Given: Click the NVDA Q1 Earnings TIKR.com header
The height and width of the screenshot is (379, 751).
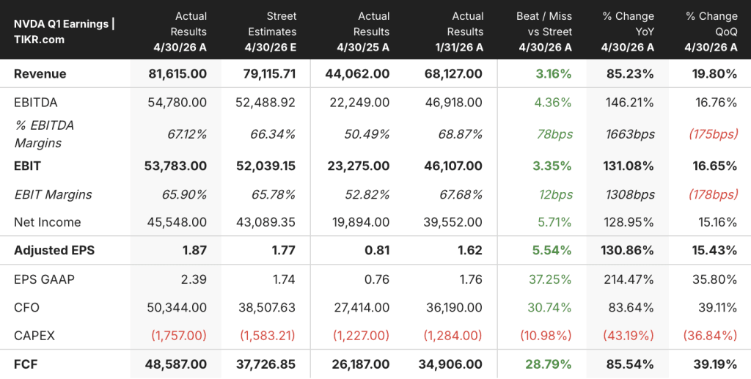Looking at the screenshot, I should tap(65, 32).
